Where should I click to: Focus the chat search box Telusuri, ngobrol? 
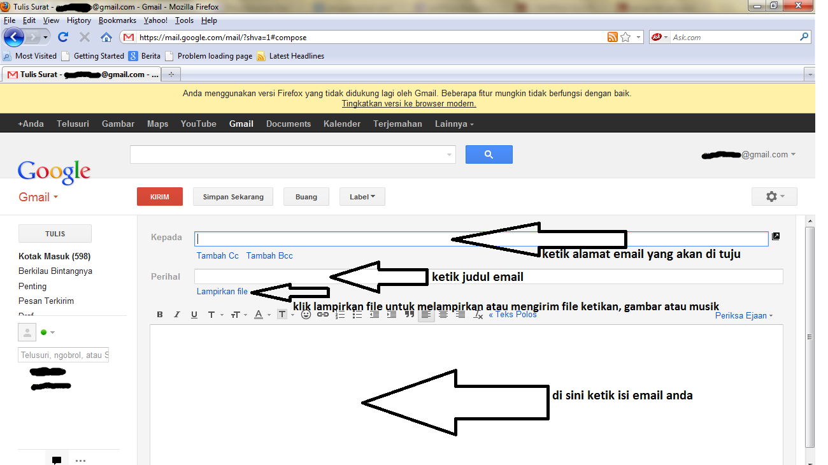(64, 355)
